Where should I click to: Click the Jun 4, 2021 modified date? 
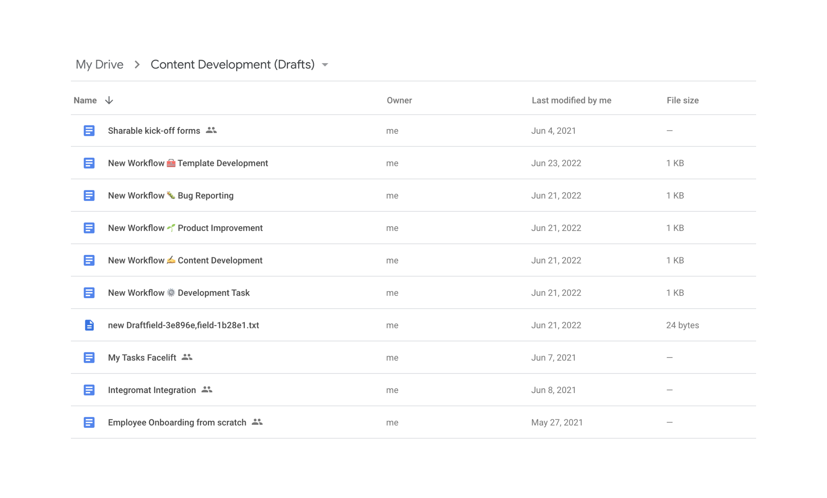[553, 131]
